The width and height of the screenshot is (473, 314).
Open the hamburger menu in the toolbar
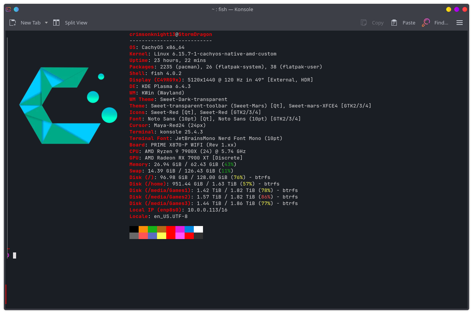460,23
